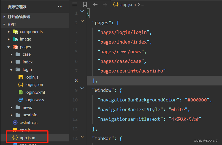Click the image folder icon

[15, 39]
